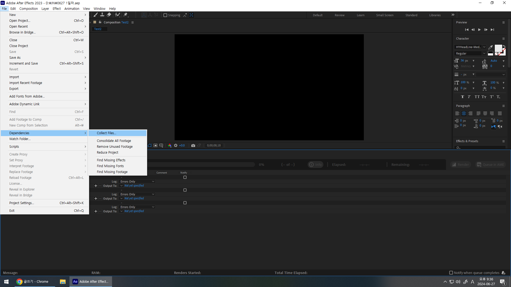This screenshot has height=287, width=511.
Task: Play the preview
Action: tap(479, 30)
